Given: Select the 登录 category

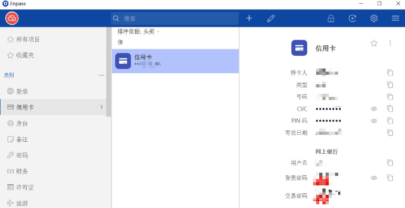Looking at the screenshot, I should tap(53, 91).
